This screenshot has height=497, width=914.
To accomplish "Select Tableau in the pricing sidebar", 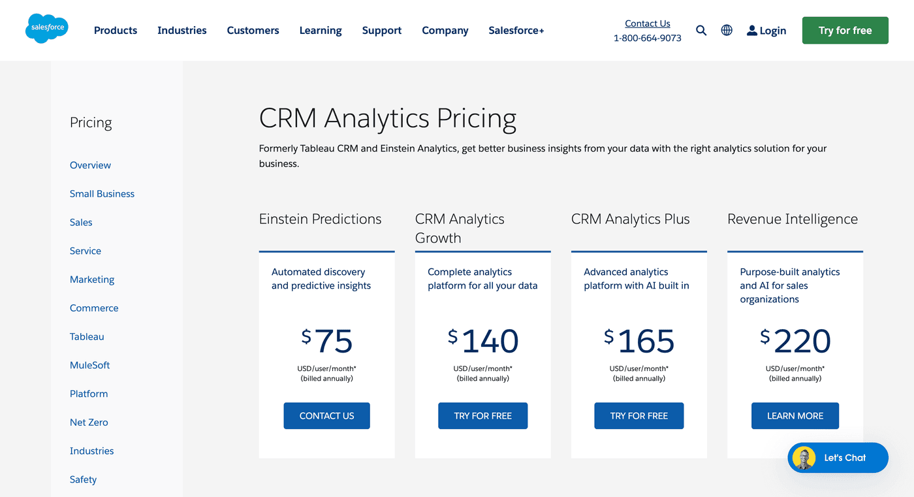I will 87,336.
